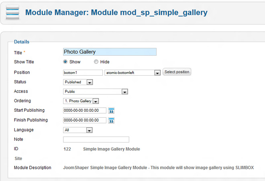Click the empty Note input field
265x181 pixels.
tap(96, 139)
